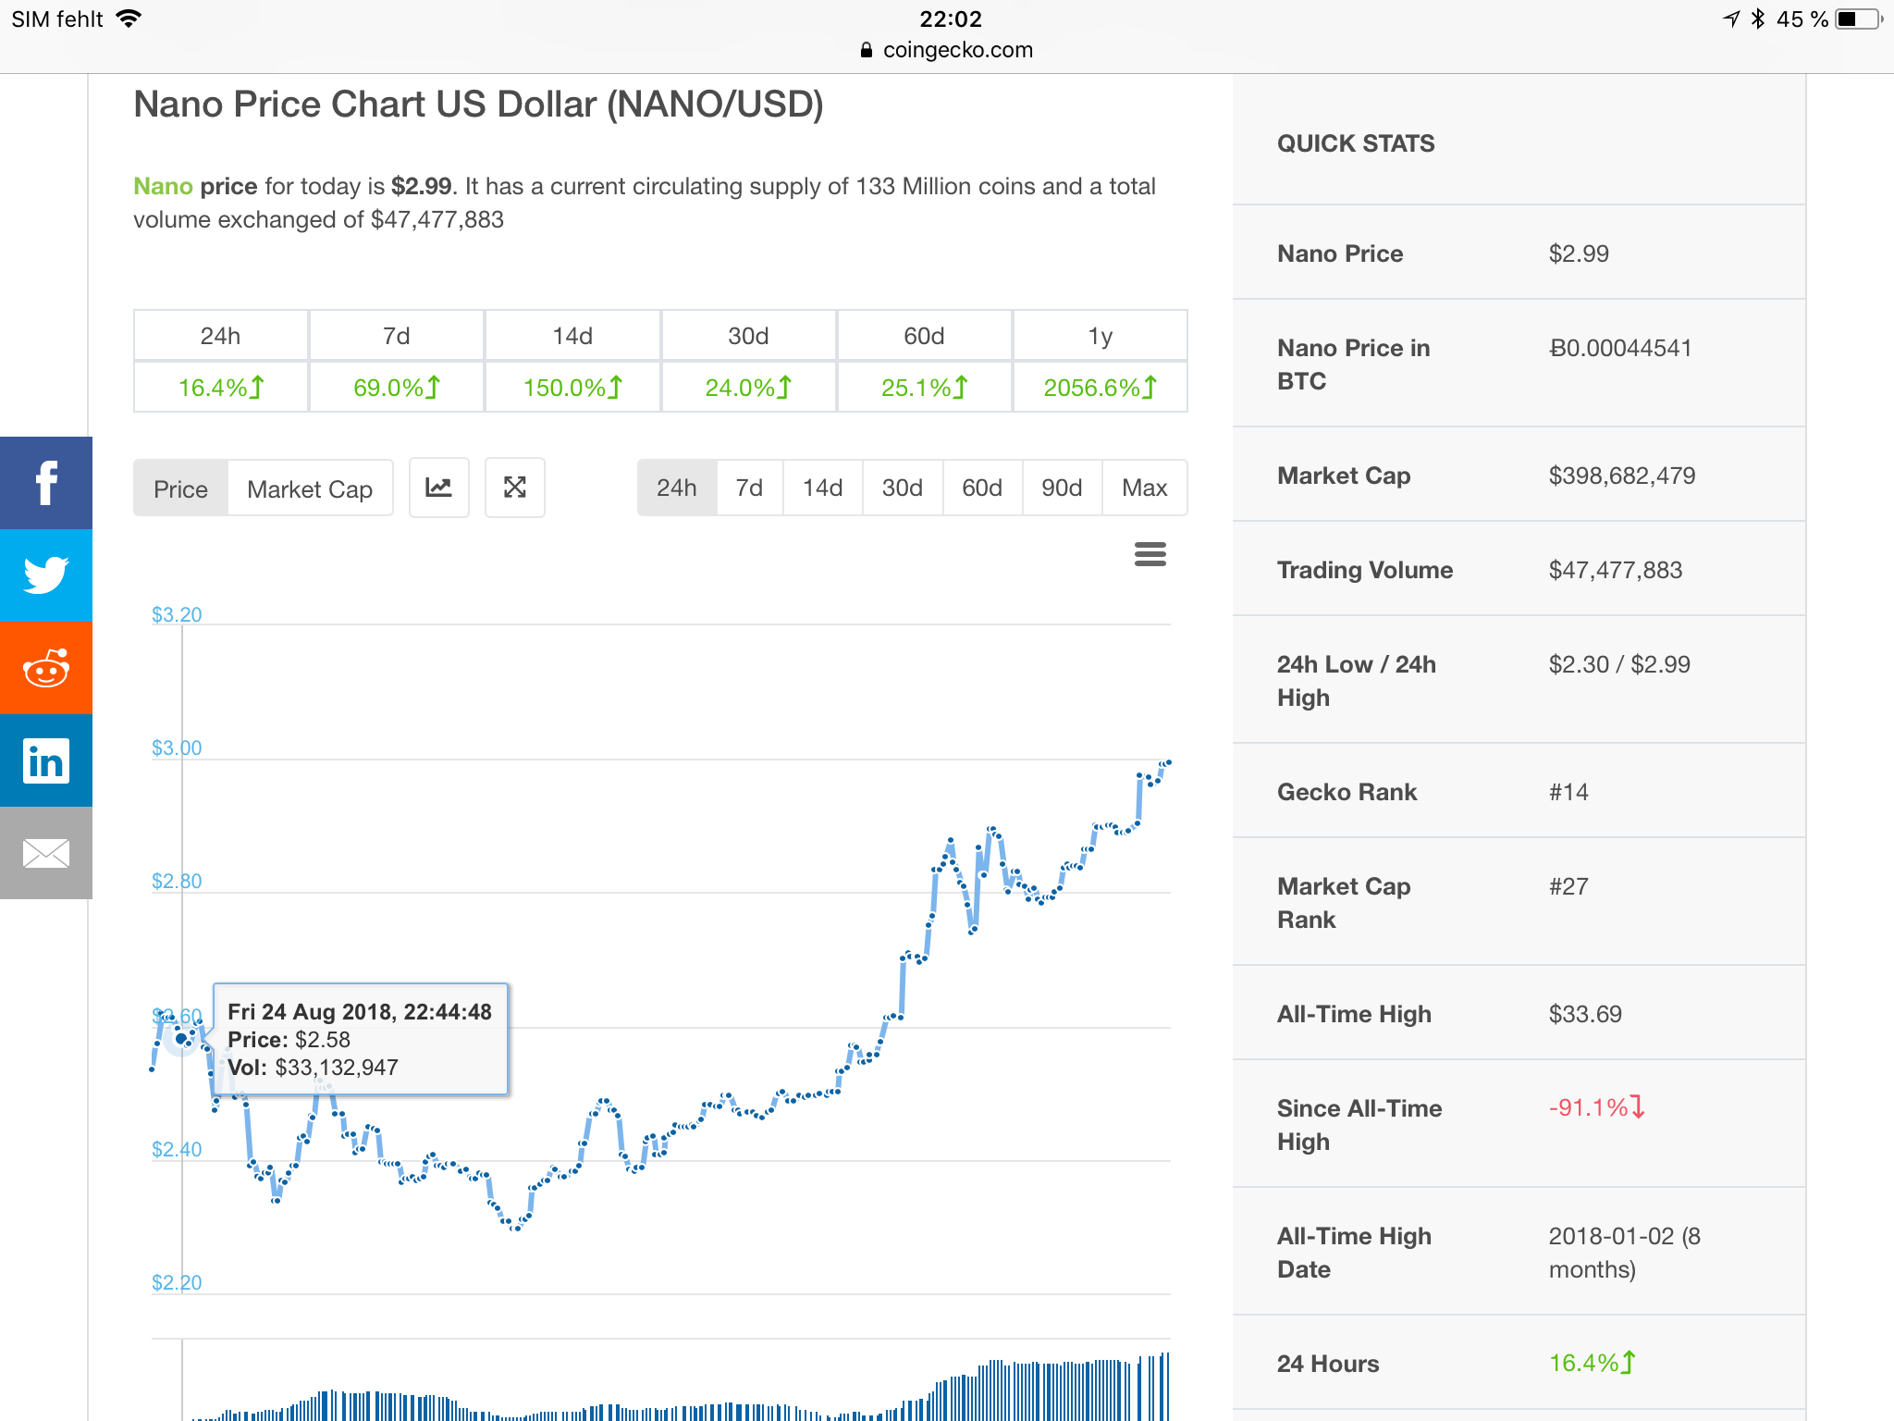Switch chart to 90d range

(x=1062, y=488)
